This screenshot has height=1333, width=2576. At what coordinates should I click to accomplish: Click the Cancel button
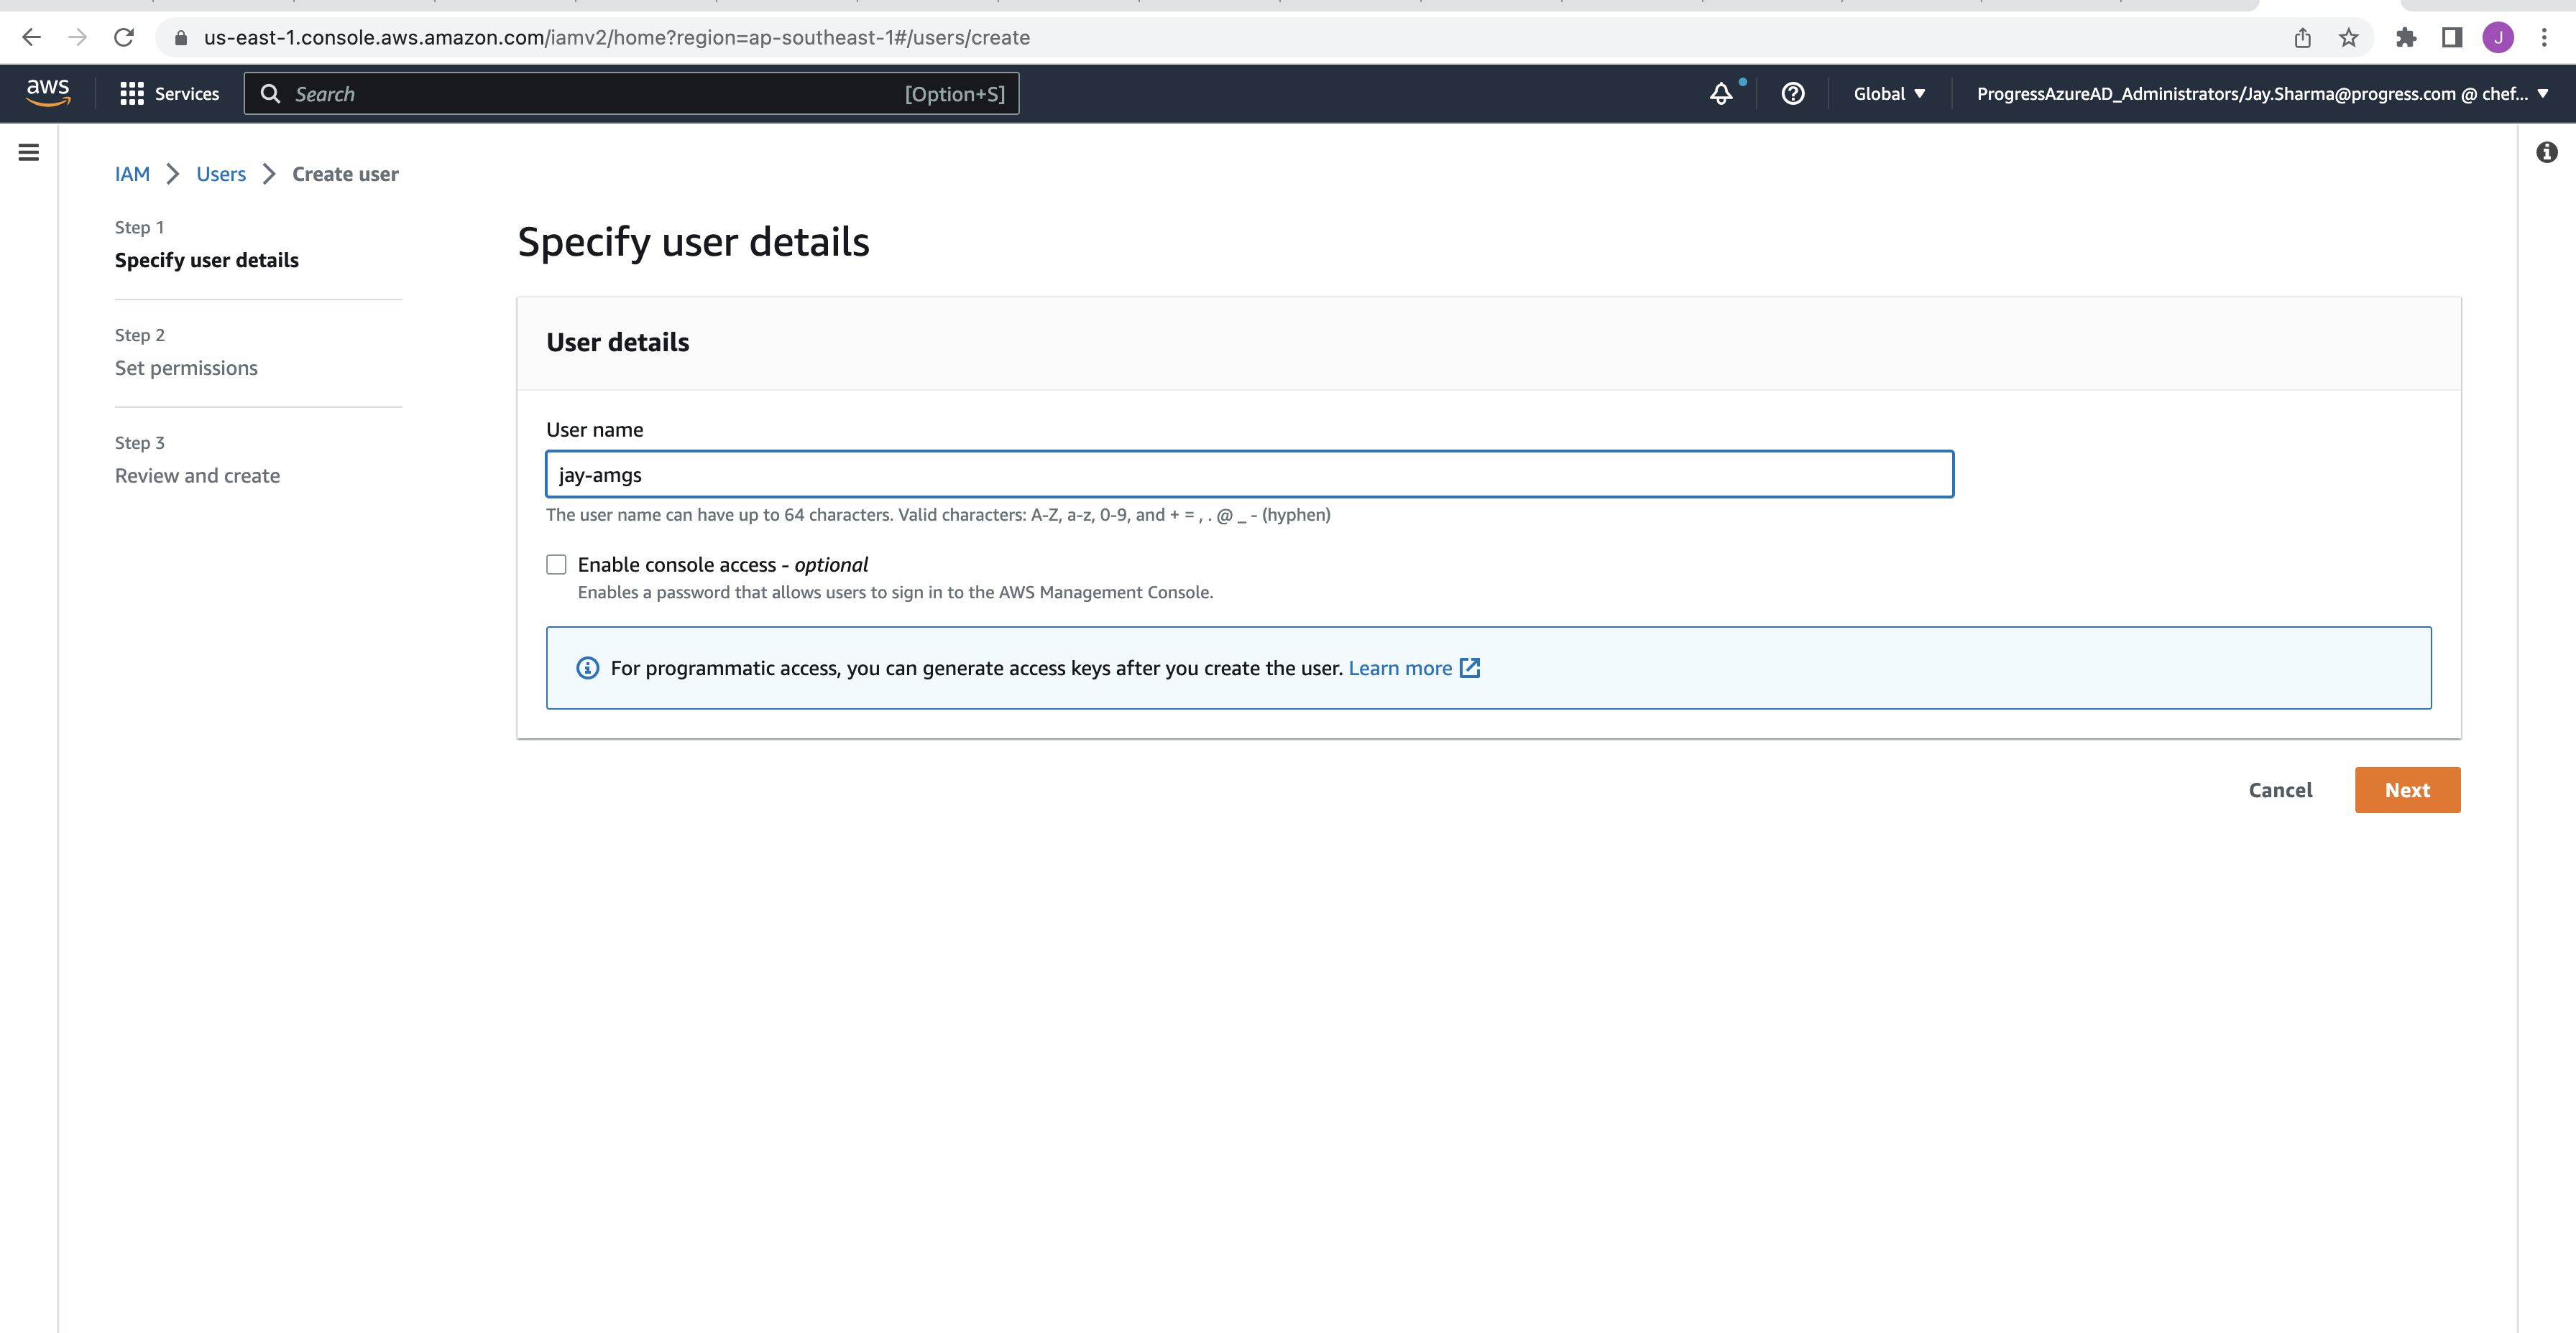2280,789
